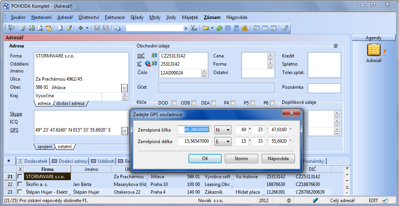Sort table by Firma column header
Screen dimensions: 399x206
(x=47, y=169)
